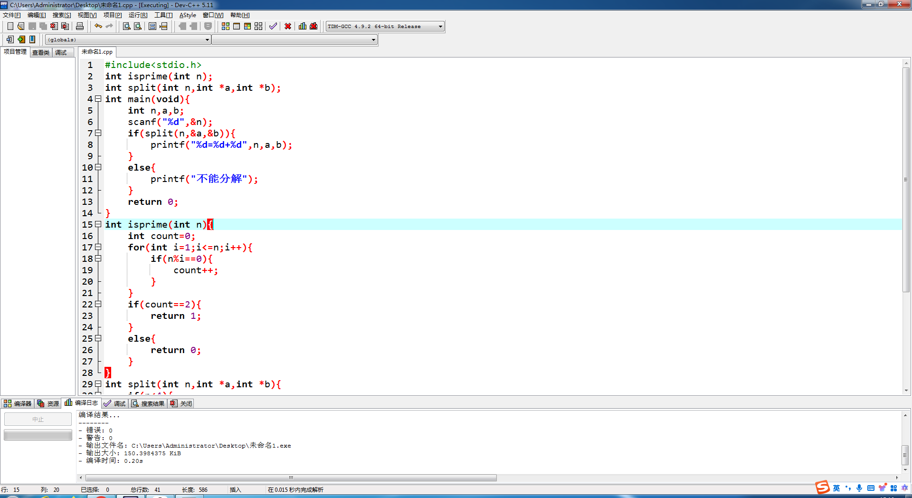Switch to the 项目管理 sidebar tab

click(15, 52)
